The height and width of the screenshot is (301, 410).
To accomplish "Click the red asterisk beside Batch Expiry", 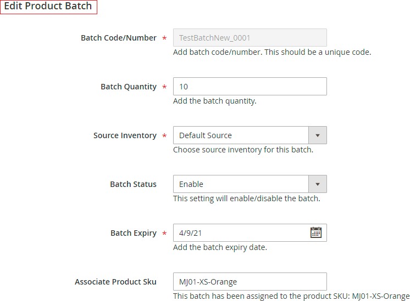I will [164, 233].
